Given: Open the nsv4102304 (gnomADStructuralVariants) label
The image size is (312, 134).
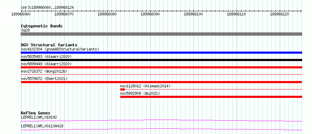Looking at the screenshot, I should tap(60, 49).
